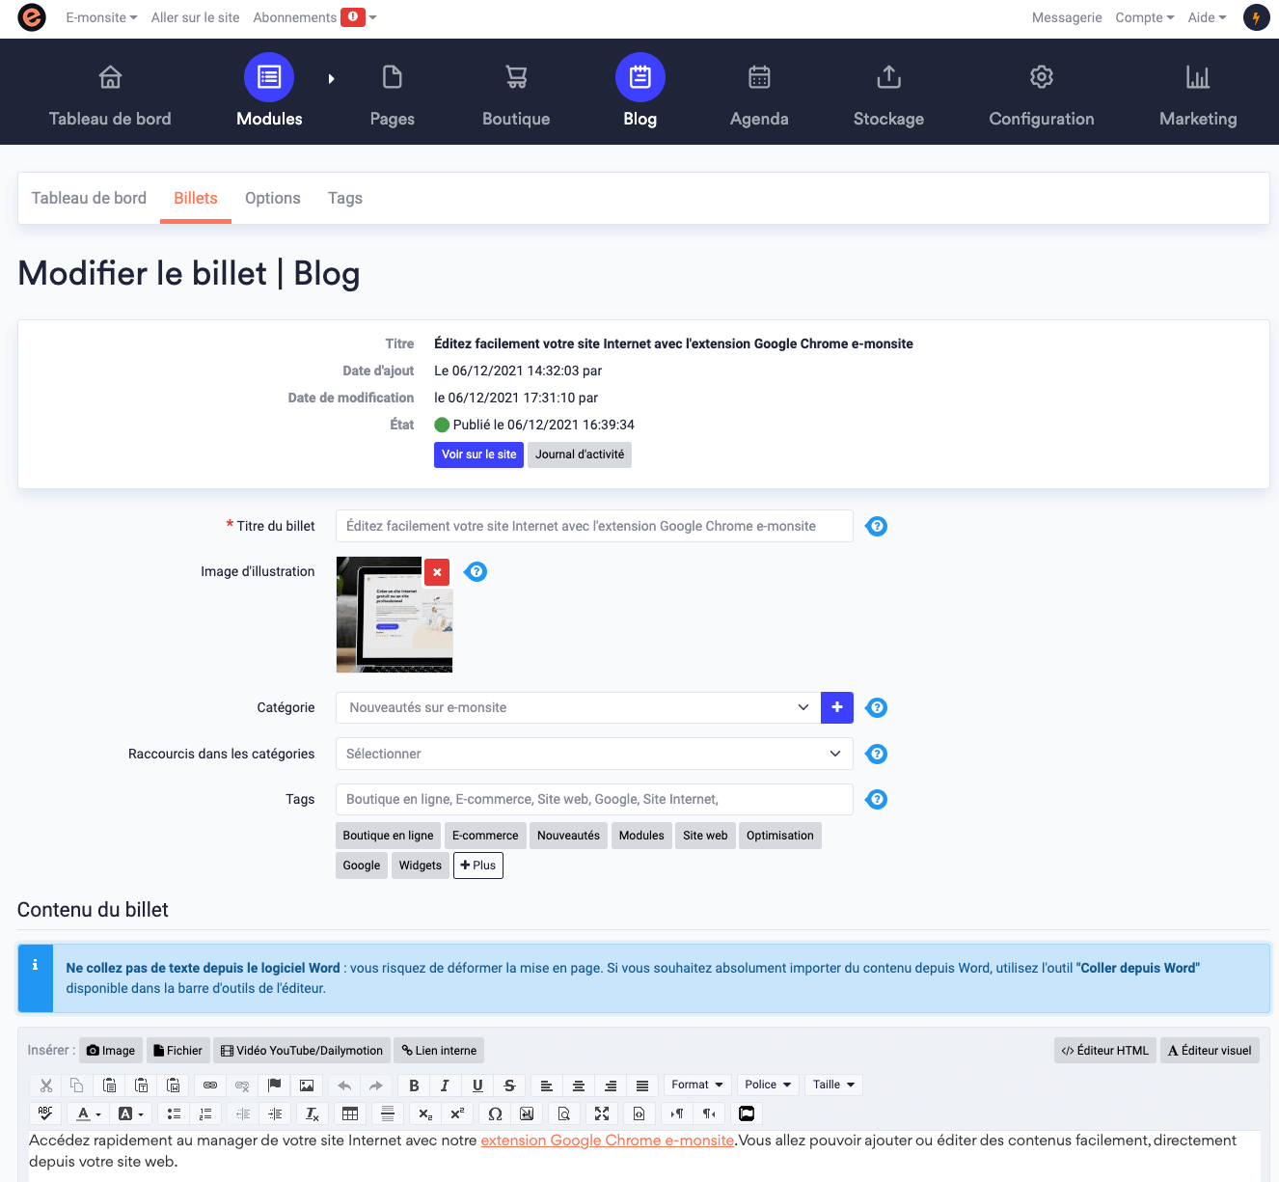Click the Titre du billet input field

(x=594, y=526)
